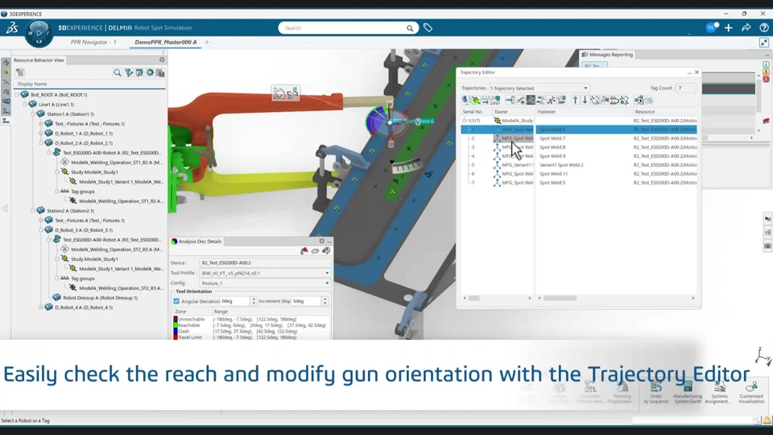Image resolution: width=773 pixels, height=435 pixels.
Task: Click the expand view icon at top right
Action: (763, 43)
